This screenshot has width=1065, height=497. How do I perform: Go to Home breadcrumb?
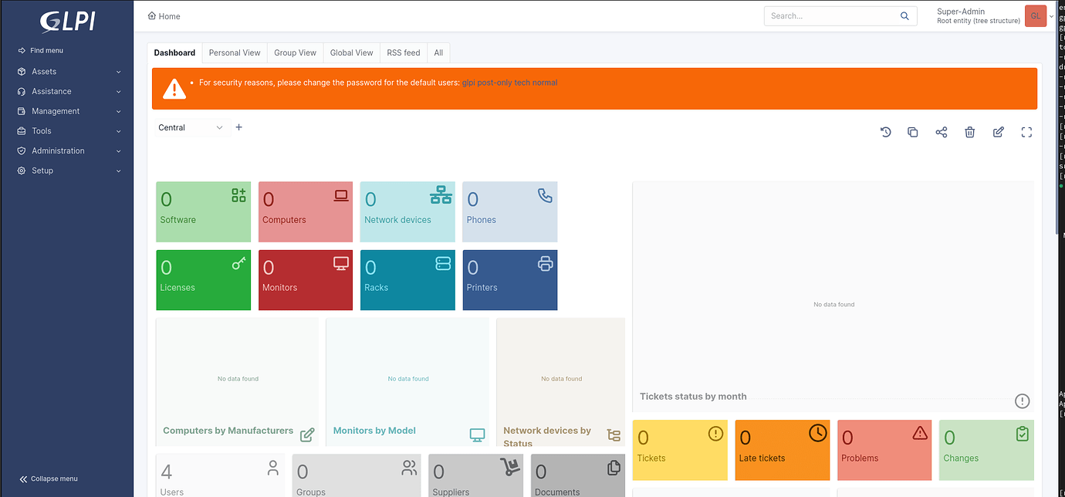tap(164, 16)
